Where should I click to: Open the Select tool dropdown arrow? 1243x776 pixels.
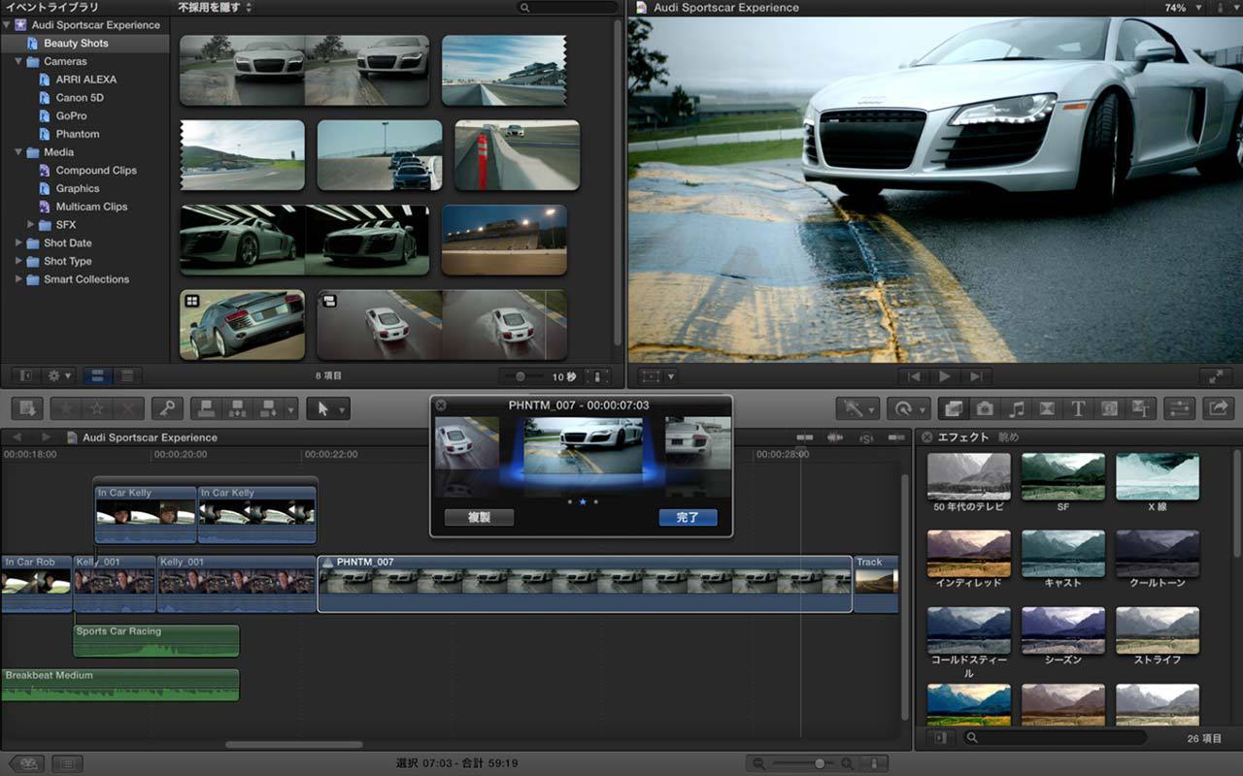[341, 410]
